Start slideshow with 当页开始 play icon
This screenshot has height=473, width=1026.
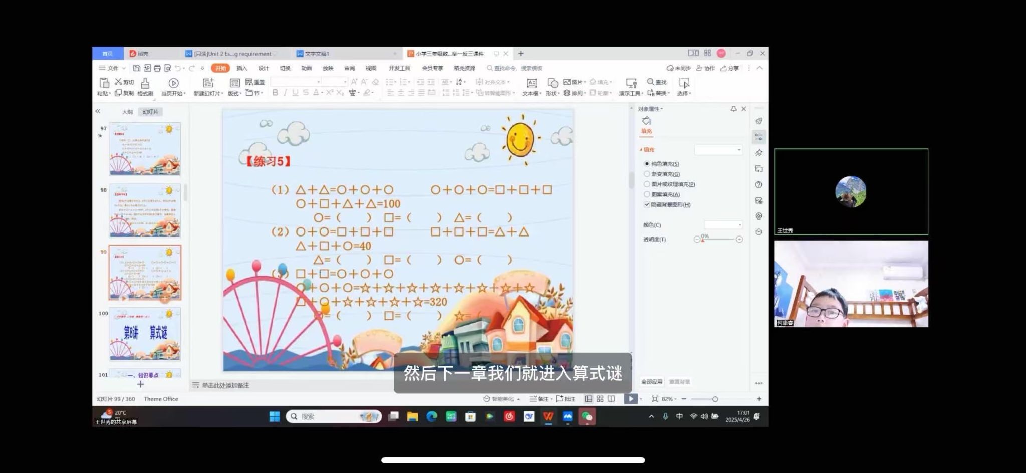click(x=173, y=83)
